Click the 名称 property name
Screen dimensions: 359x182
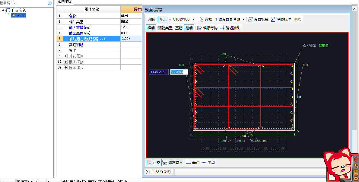[x=73, y=16]
